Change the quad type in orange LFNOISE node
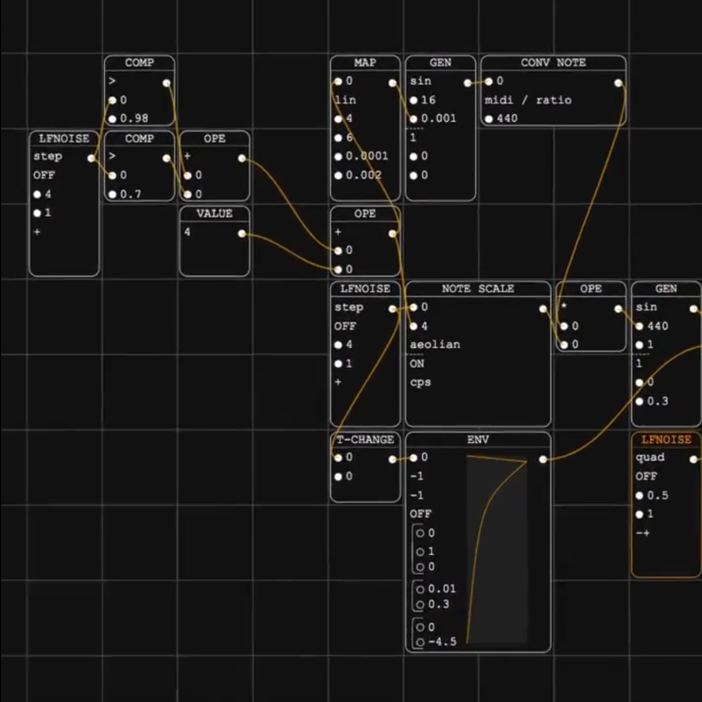The width and height of the screenshot is (702, 702). point(650,457)
